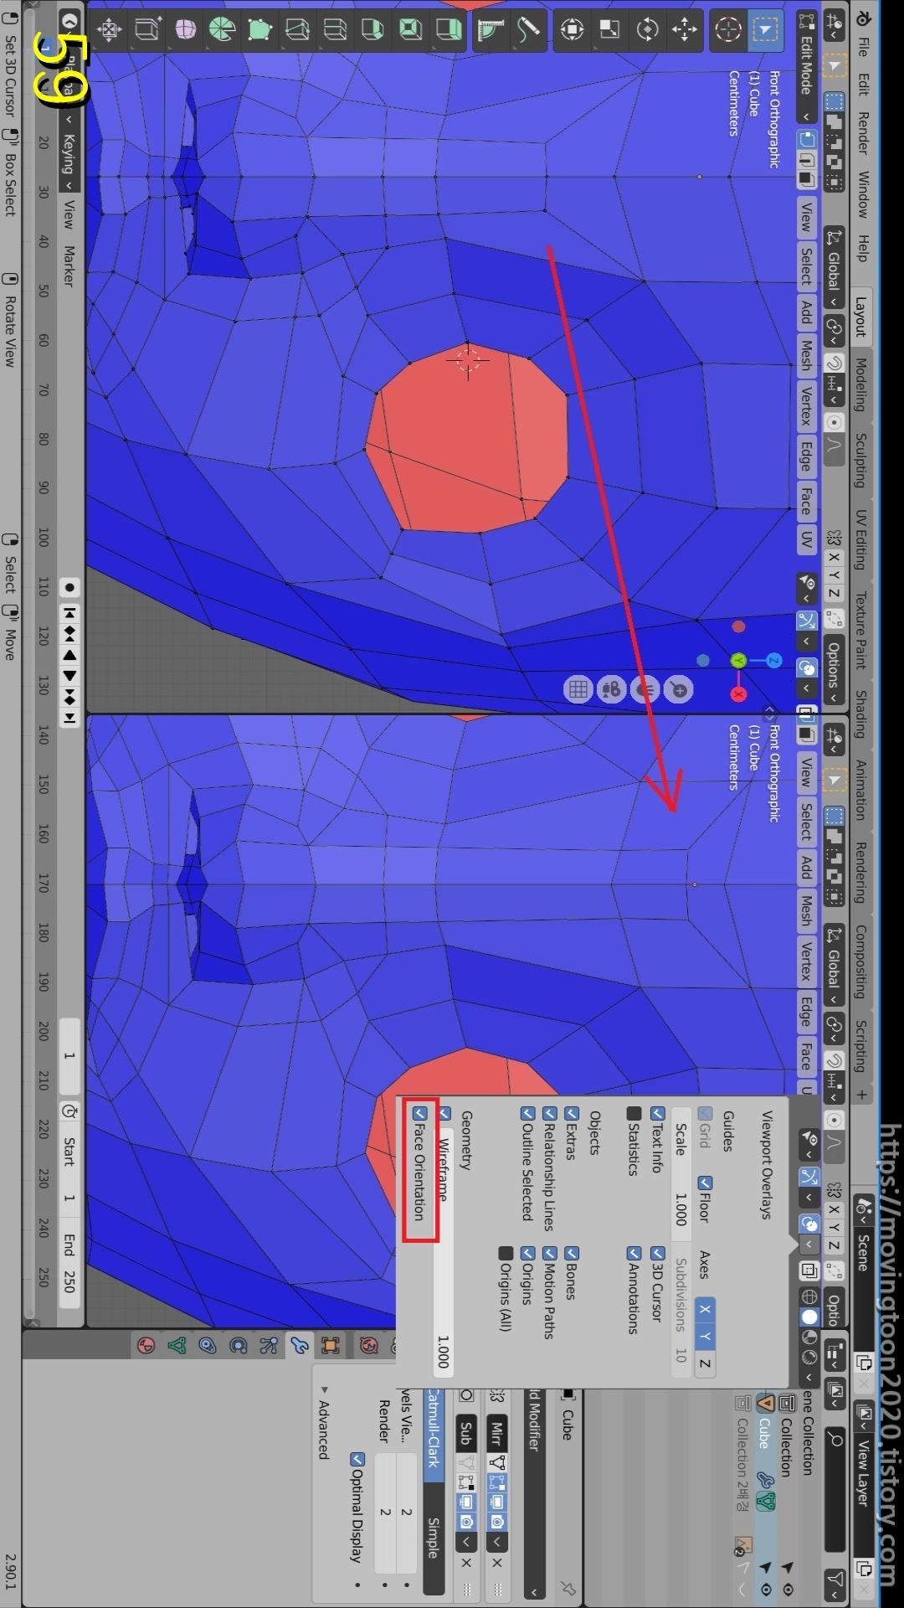Open the Material red sphere properties tab
The image size is (904, 1608).
tap(146, 1346)
